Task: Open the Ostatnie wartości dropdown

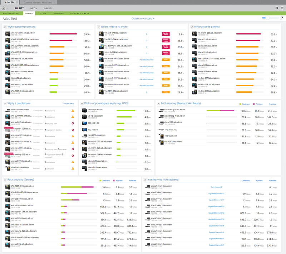Action: (x=143, y=18)
